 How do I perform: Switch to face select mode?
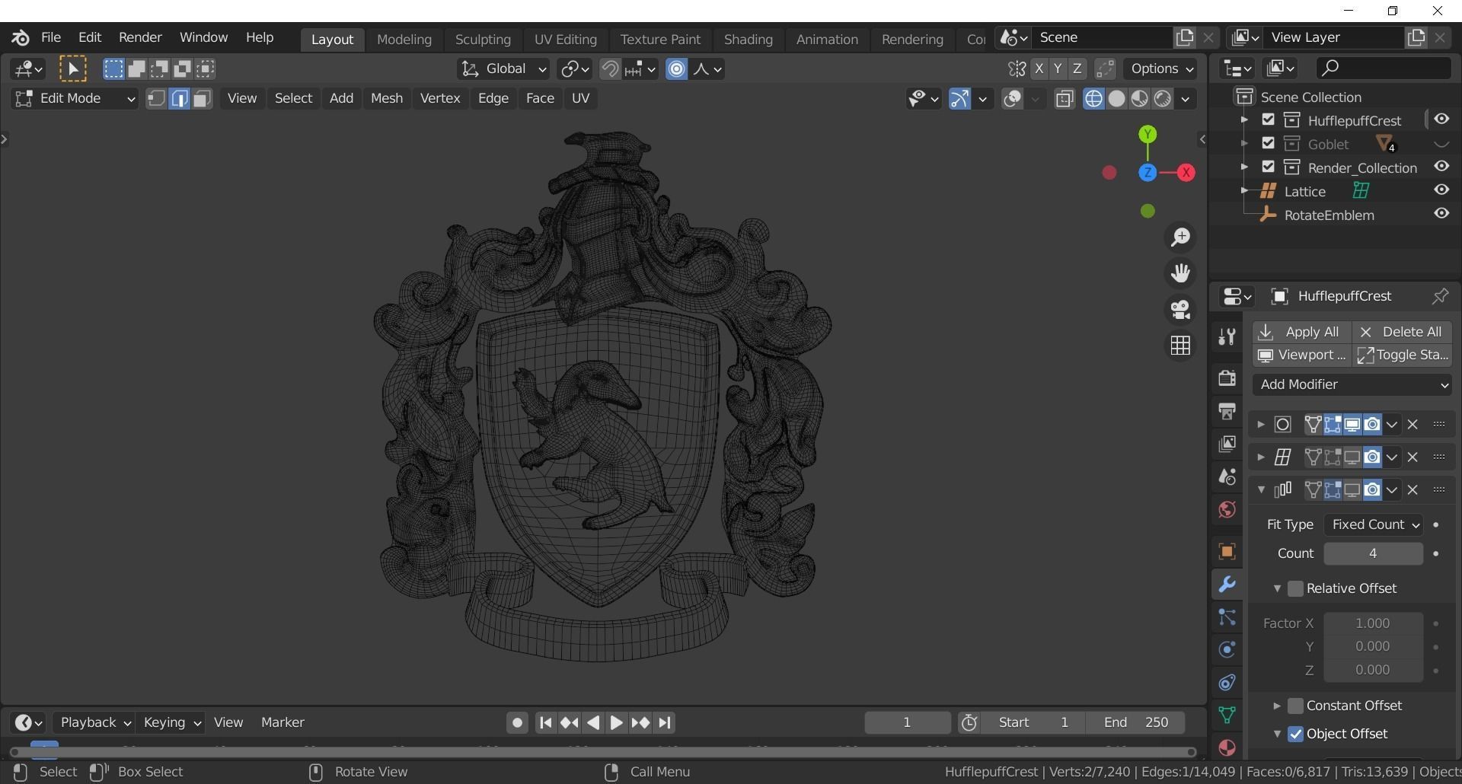tap(202, 99)
